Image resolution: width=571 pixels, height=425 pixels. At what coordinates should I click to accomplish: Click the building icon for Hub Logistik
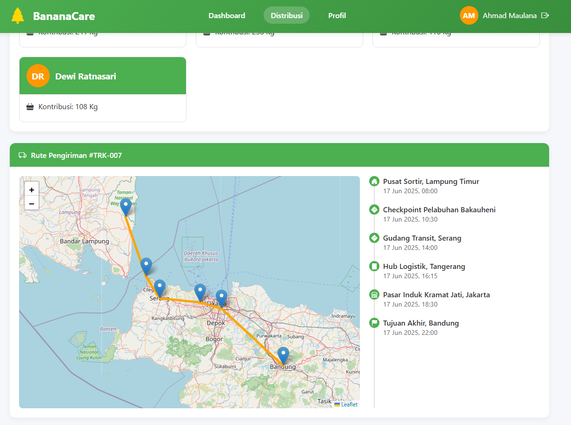click(374, 266)
